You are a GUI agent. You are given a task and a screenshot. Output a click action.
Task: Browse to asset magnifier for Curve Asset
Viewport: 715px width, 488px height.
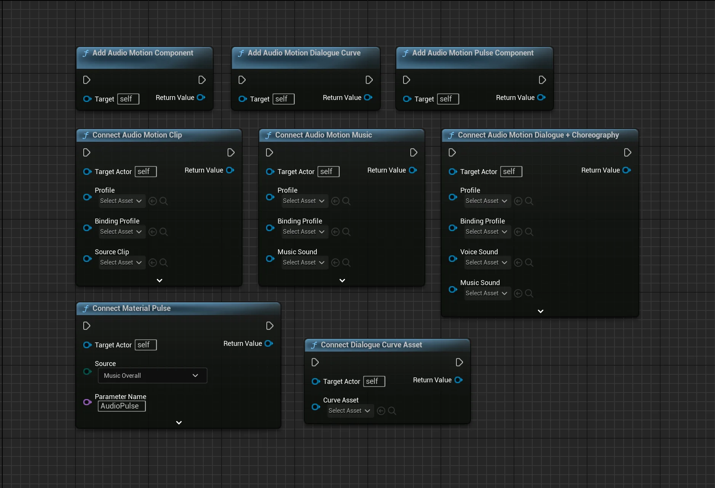pos(392,410)
